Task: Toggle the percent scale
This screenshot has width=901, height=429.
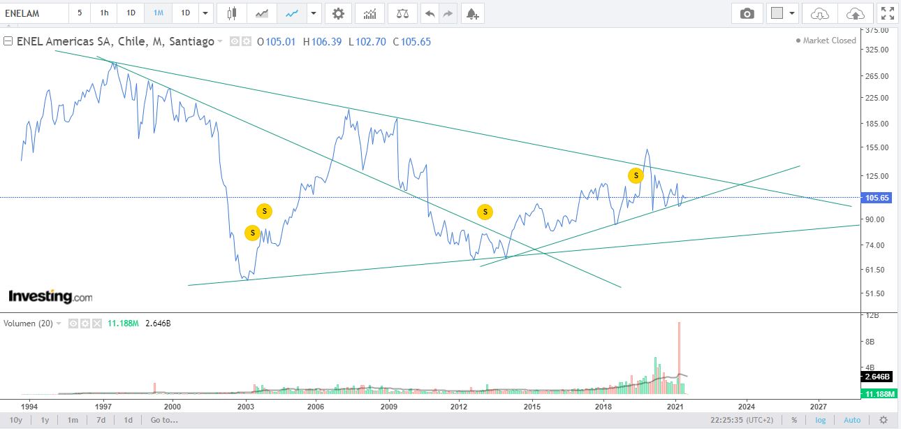Action: point(794,420)
